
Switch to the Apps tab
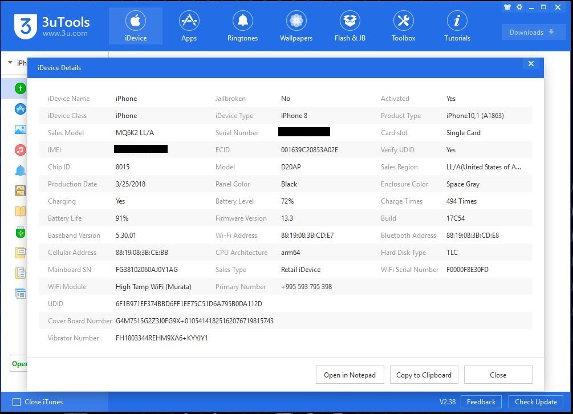point(189,26)
